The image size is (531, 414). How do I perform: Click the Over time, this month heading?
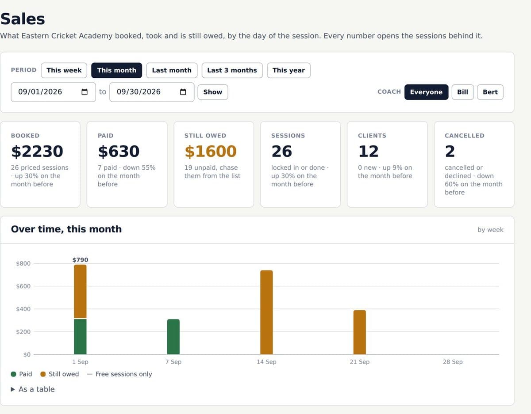[66, 229]
